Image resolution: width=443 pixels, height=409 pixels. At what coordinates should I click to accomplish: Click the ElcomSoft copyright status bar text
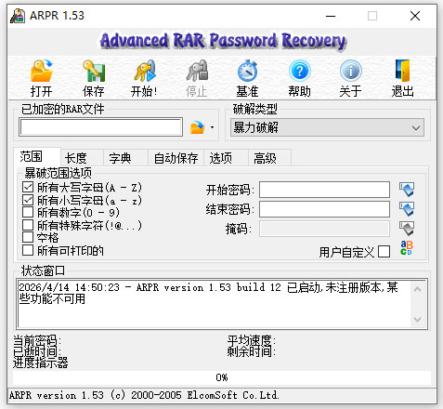tap(144, 395)
